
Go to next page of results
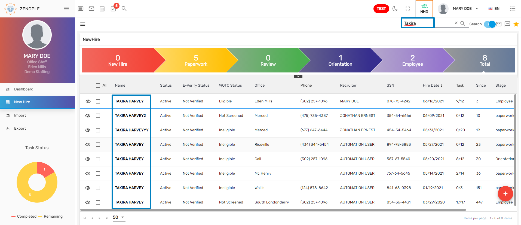(99, 218)
